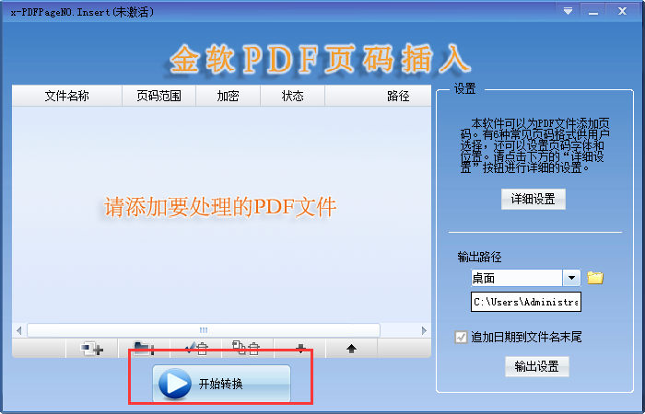Expand the 输出路径 dropdown arrow
The height and width of the screenshot is (414, 645).
point(571,278)
